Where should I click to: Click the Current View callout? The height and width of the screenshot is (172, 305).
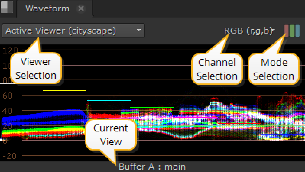point(111,135)
